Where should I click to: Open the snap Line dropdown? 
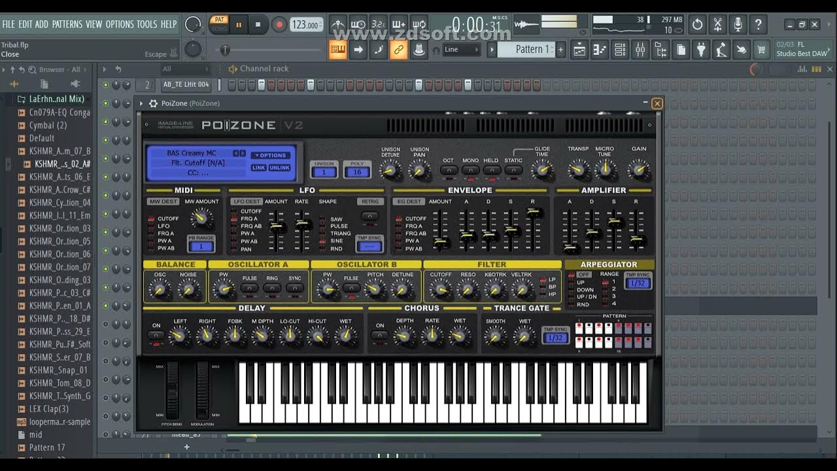click(462, 49)
